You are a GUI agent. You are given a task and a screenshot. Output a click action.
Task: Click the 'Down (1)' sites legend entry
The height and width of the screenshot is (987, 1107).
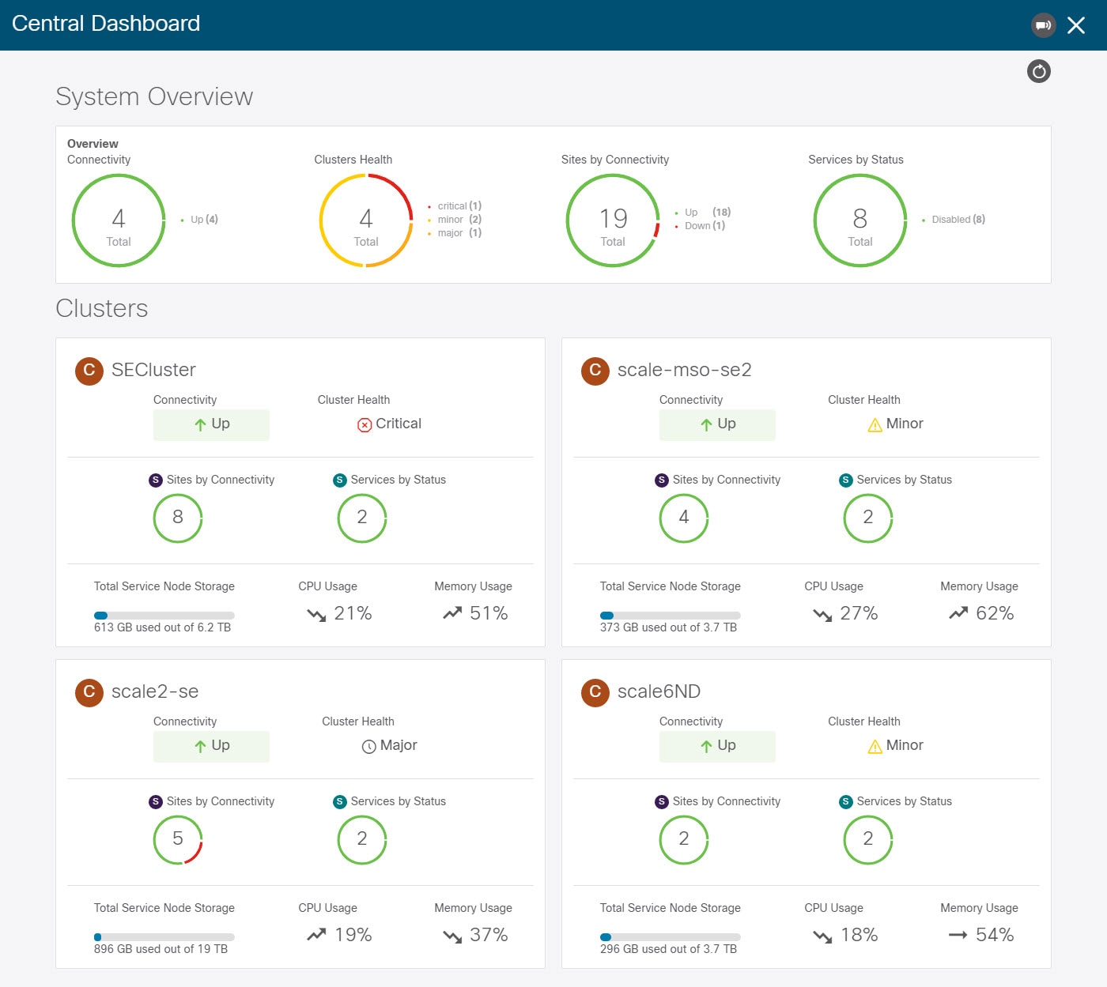point(701,226)
